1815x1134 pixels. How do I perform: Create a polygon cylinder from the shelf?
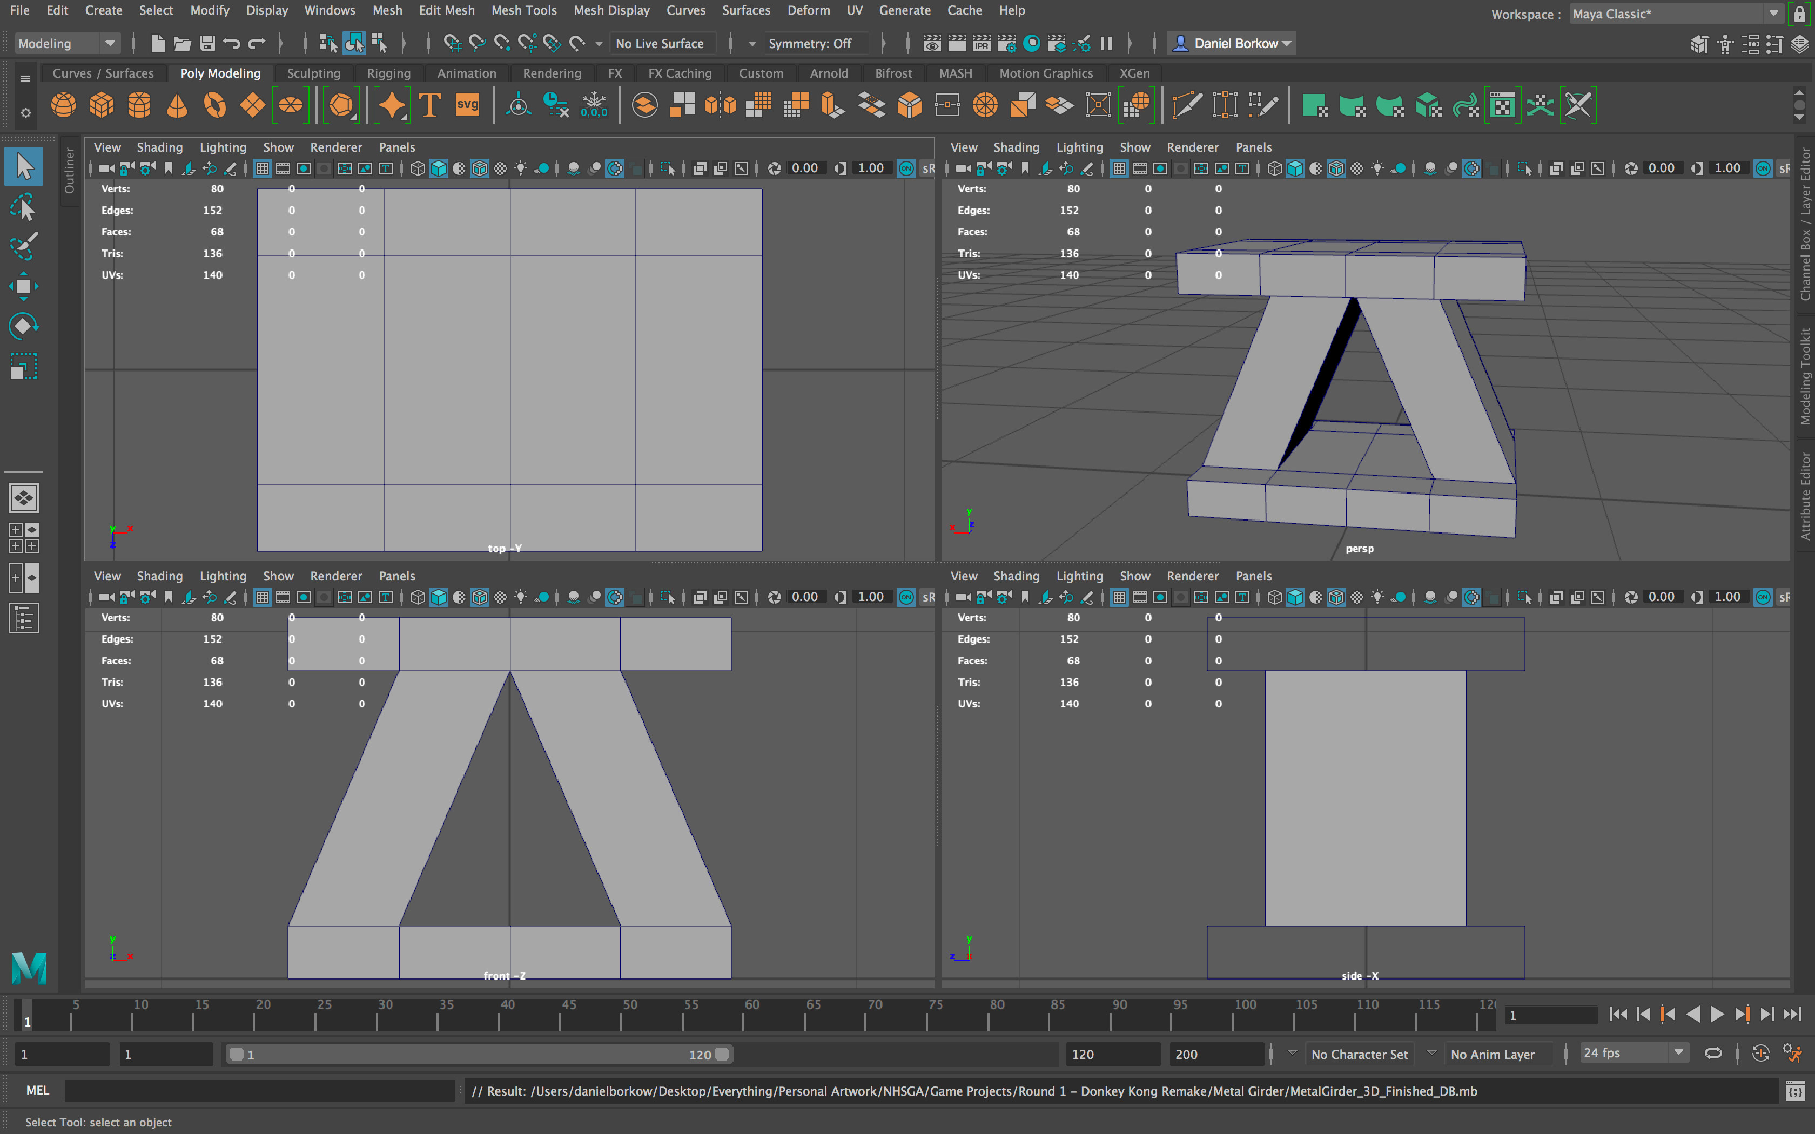coord(139,105)
